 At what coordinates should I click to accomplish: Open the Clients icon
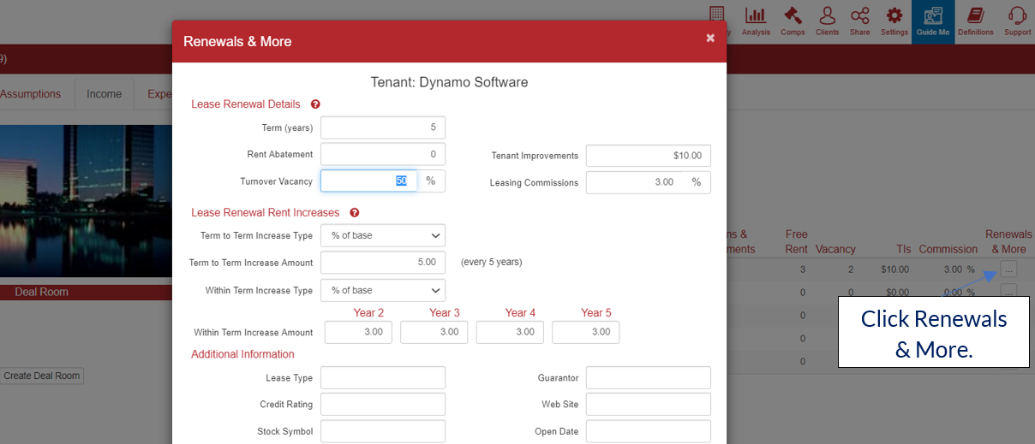[827, 21]
